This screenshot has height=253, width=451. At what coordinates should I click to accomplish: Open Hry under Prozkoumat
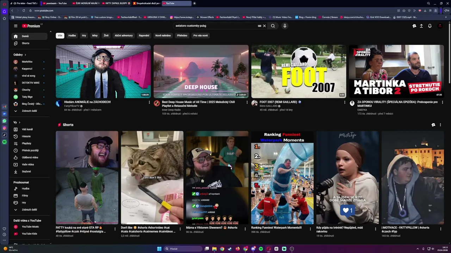pos(30,203)
